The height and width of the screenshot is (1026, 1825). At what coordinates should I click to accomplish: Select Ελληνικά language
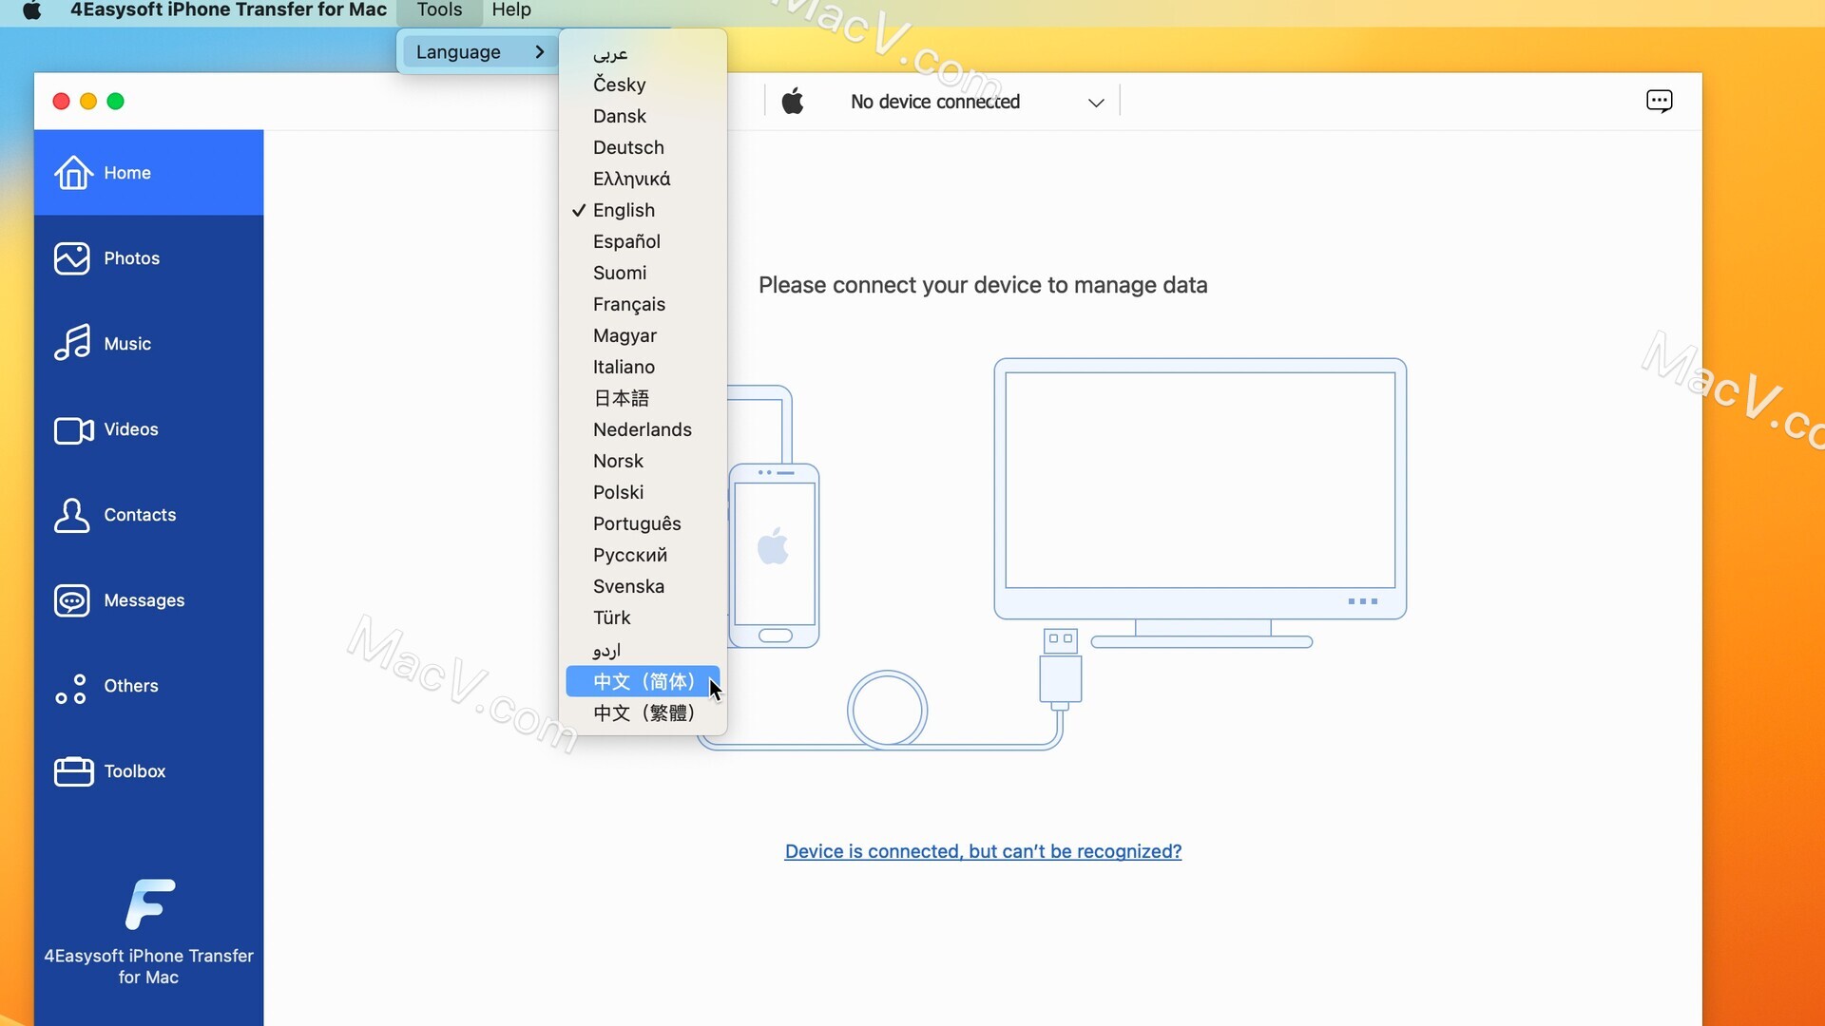[644, 179]
